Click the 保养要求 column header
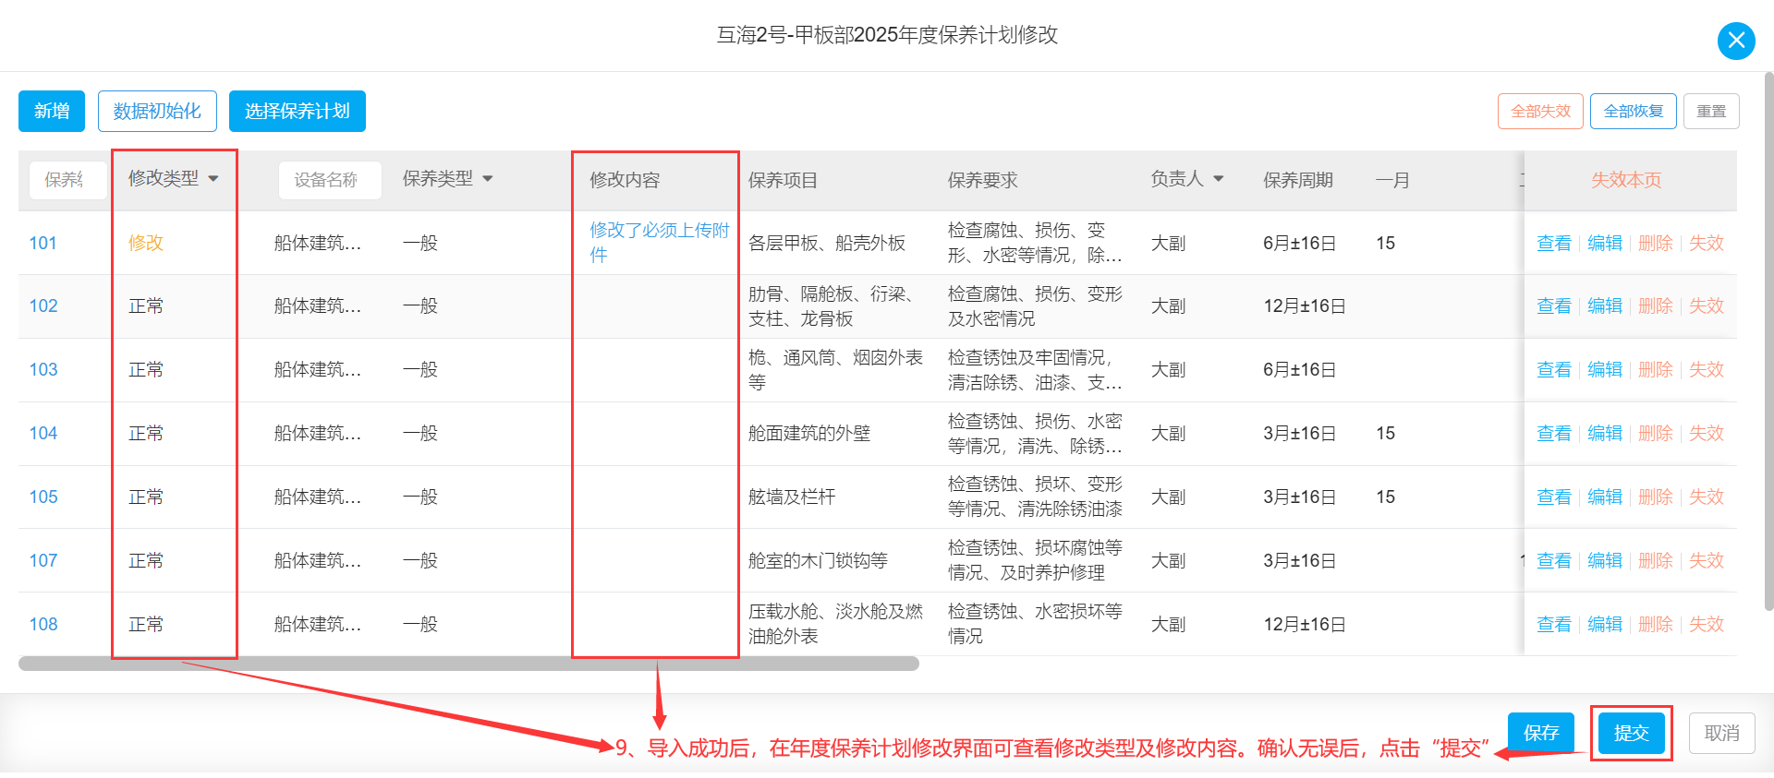 (982, 180)
